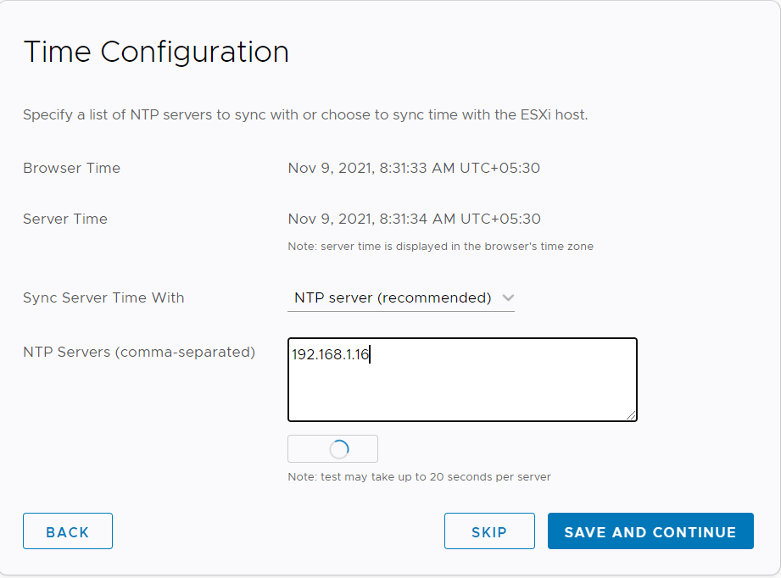Click the server time zone note

(440, 247)
